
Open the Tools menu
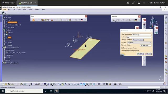point(30,10)
